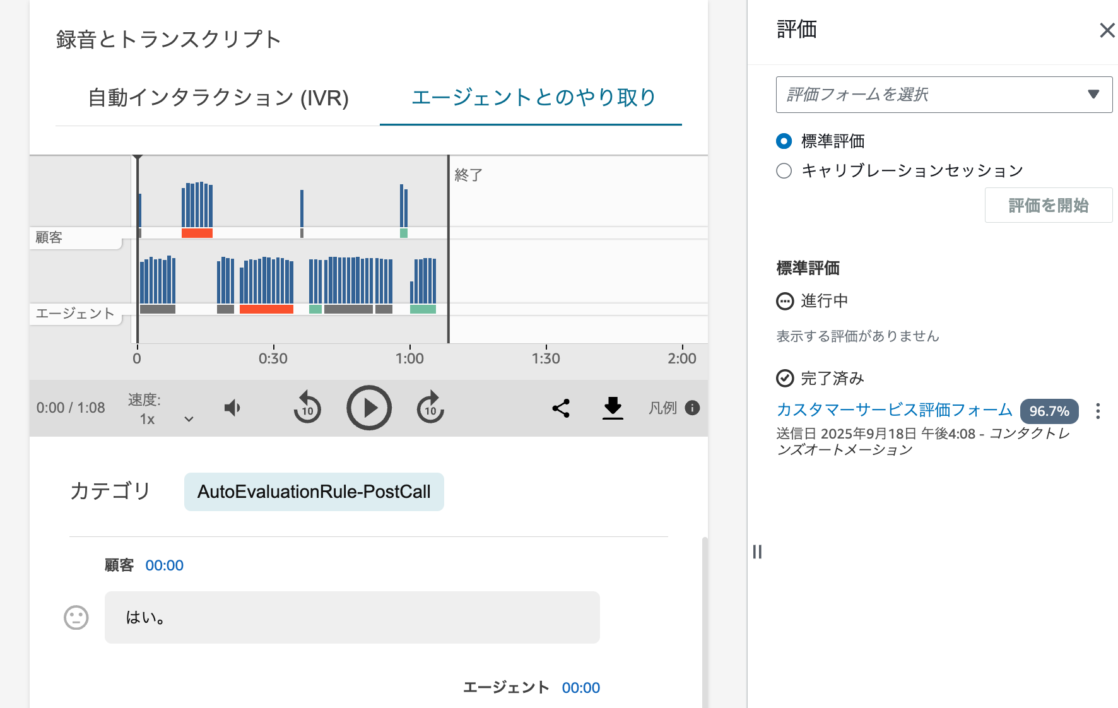1118x708 pixels.
Task: Expand the playback speed 1x selector
Action: click(188, 419)
